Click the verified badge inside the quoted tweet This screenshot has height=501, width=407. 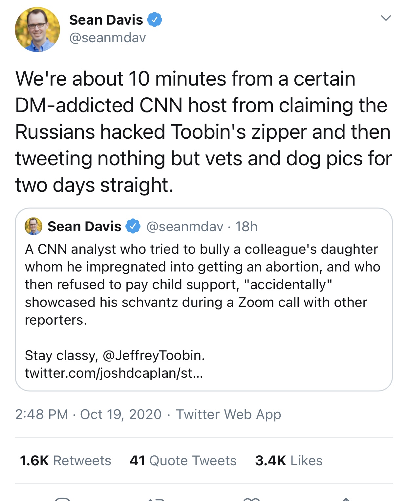(133, 226)
